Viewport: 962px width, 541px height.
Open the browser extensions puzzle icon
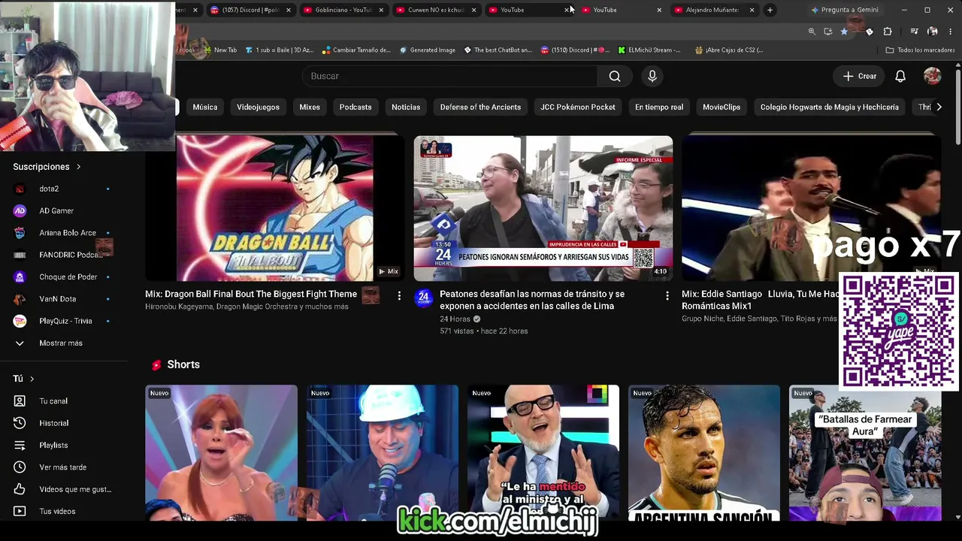coord(888,32)
